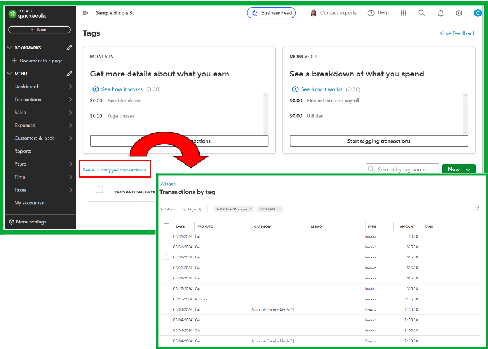This screenshot has height=349, width=488.
Task: Click the Utilities tag entry
Action: tap(315, 116)
